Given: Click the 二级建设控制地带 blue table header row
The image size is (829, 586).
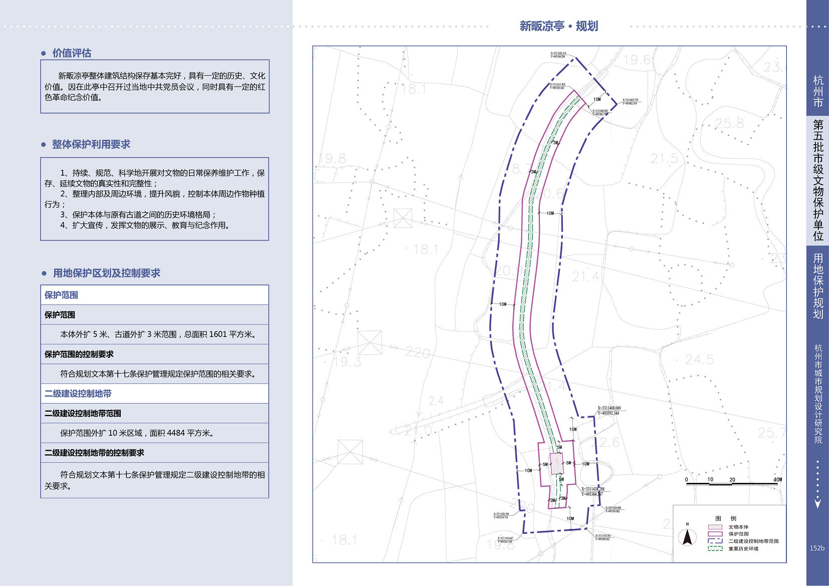Looking at the screenshot, I should 154,394.
